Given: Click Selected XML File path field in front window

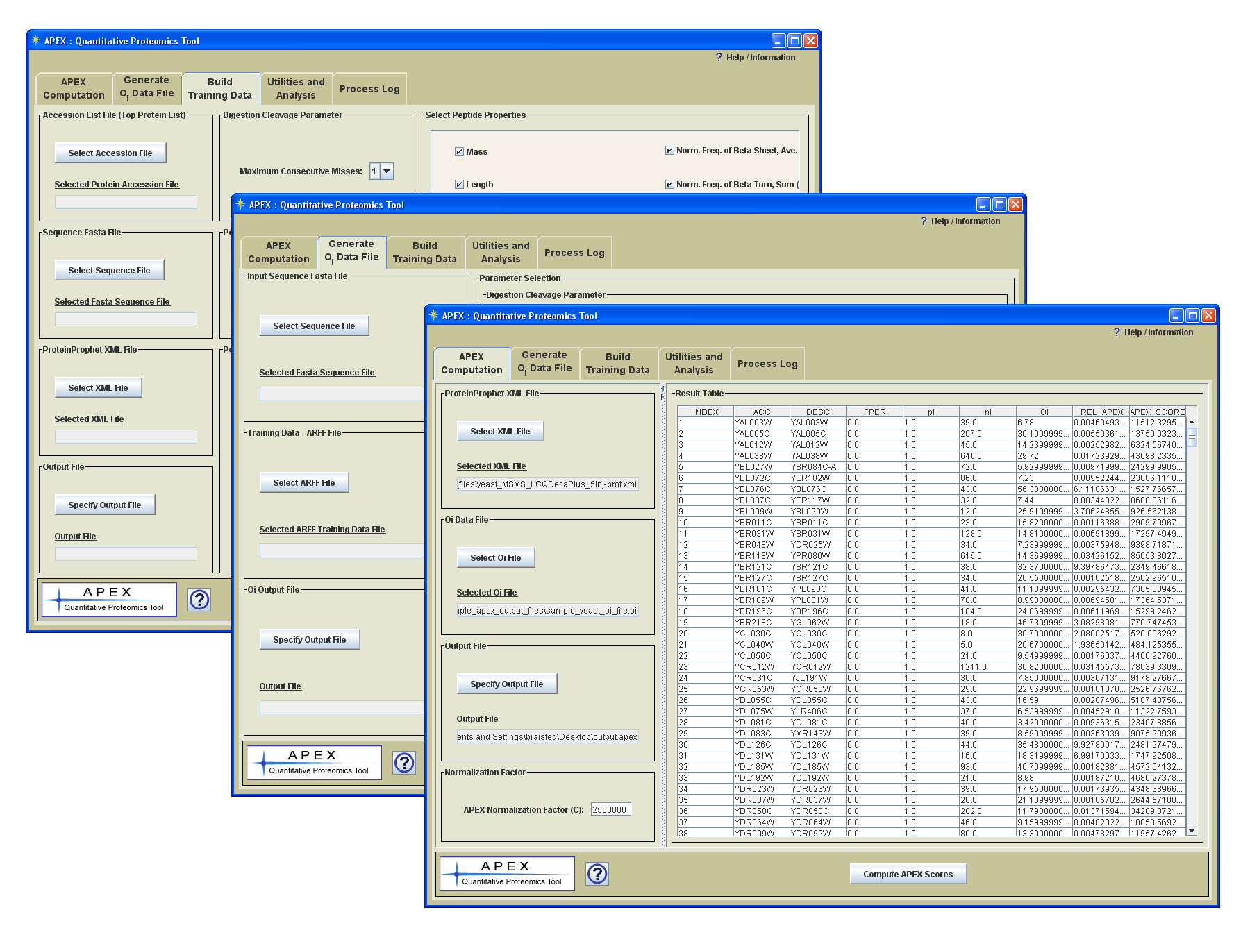Looking at the screenshot, I should 548,484.
